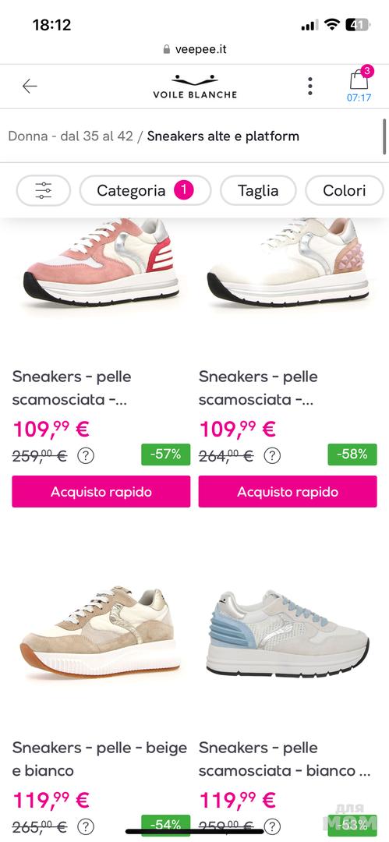Expand the Categoria filter dropdown
Image resolution: width=389 pixels, height=842 pixels.
(x=145, y=191)
